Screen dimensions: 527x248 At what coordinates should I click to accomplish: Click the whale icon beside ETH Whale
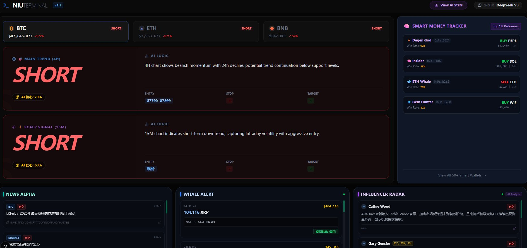pyautogui.click(x=409, y=82)
